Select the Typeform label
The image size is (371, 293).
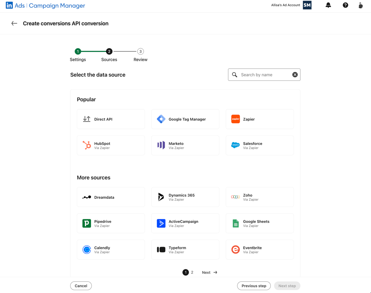(x=177, y=248)
